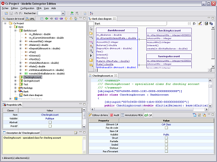Switch to the Annotations MDA tab

point(132,115)
